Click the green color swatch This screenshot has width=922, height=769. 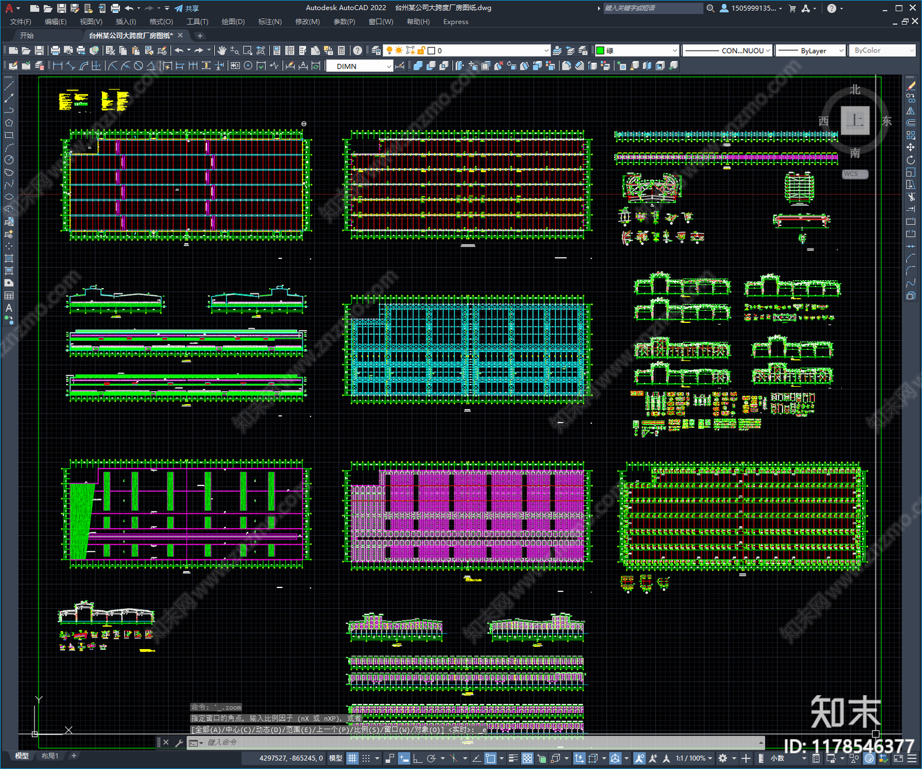pos(600,51)
